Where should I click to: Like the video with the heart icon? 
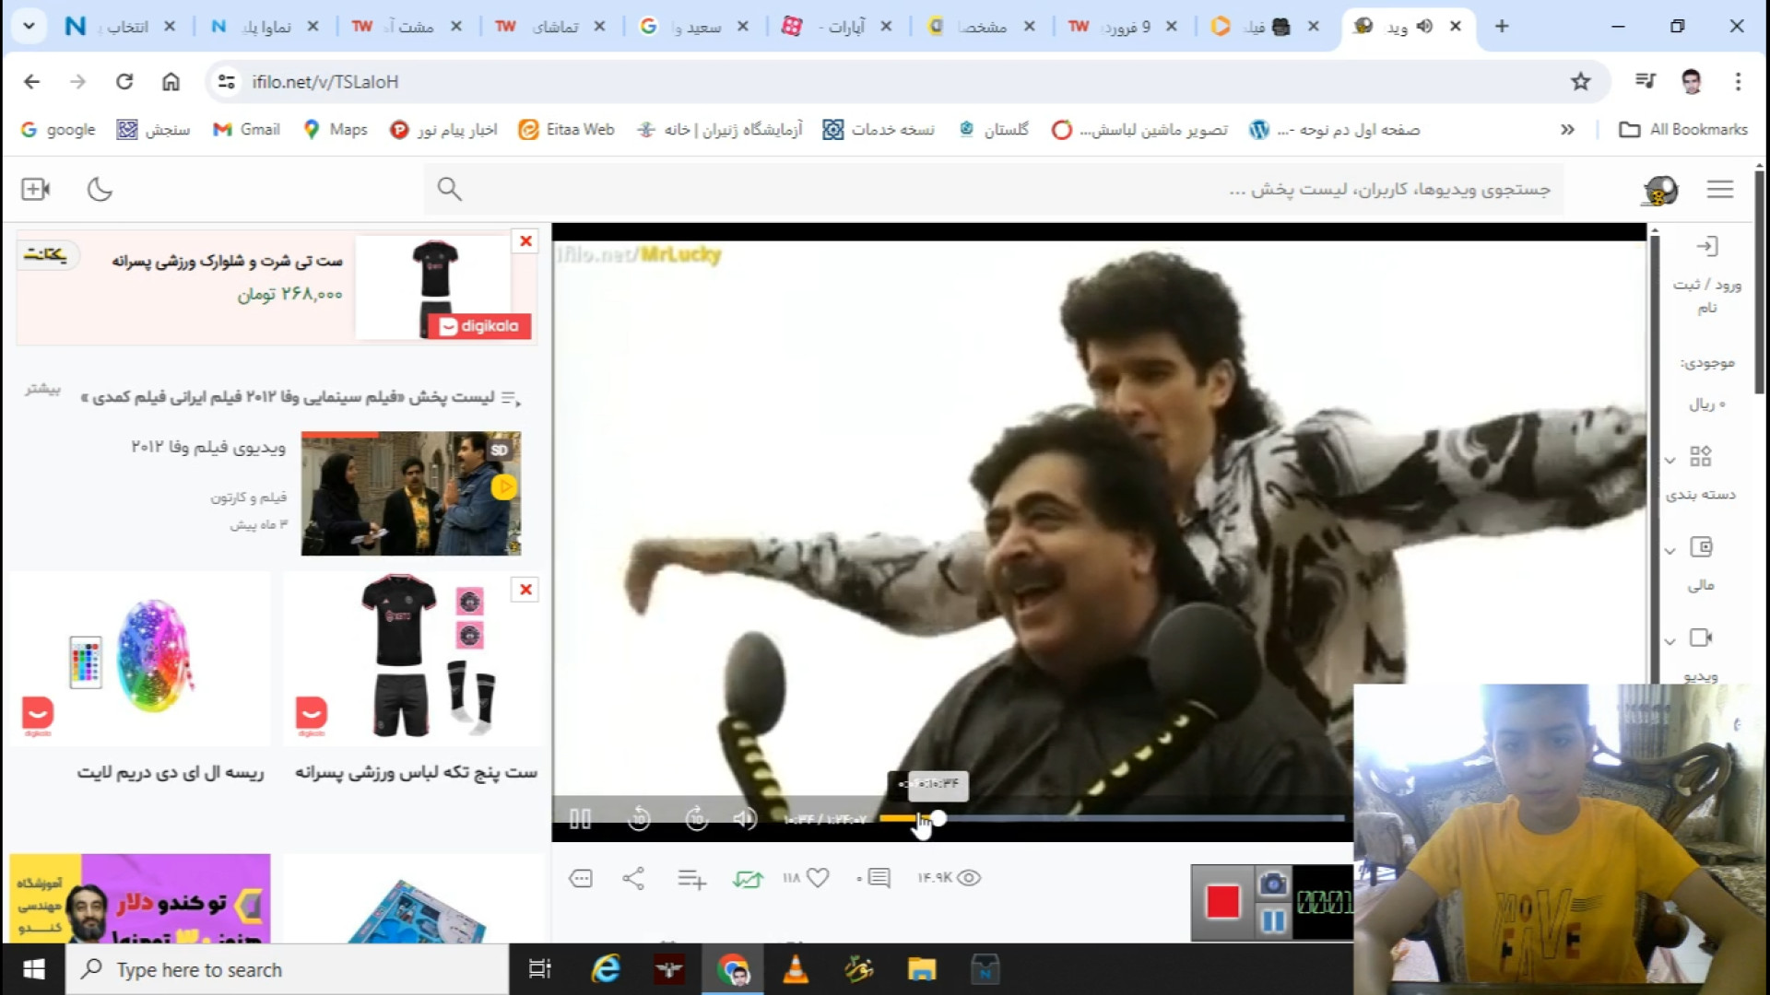818,878
